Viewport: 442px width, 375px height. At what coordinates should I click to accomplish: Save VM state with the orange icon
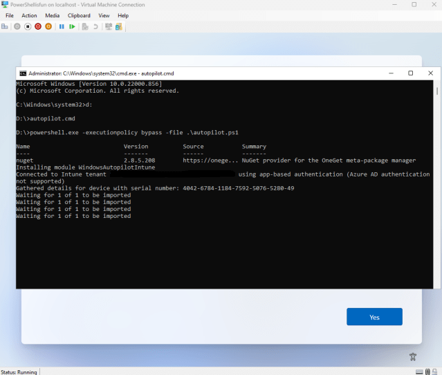point(48,27)
